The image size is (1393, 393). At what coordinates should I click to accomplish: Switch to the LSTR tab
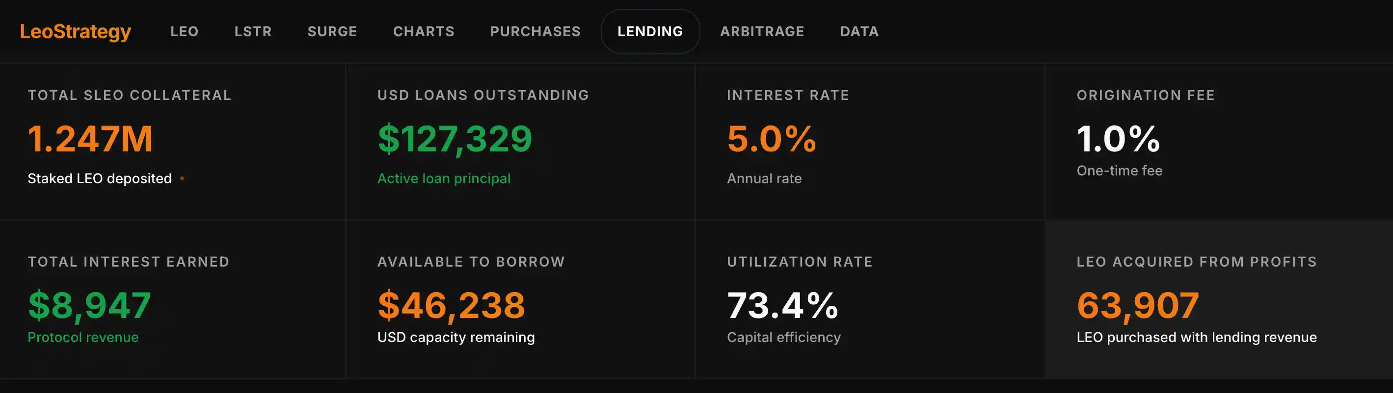252,31
